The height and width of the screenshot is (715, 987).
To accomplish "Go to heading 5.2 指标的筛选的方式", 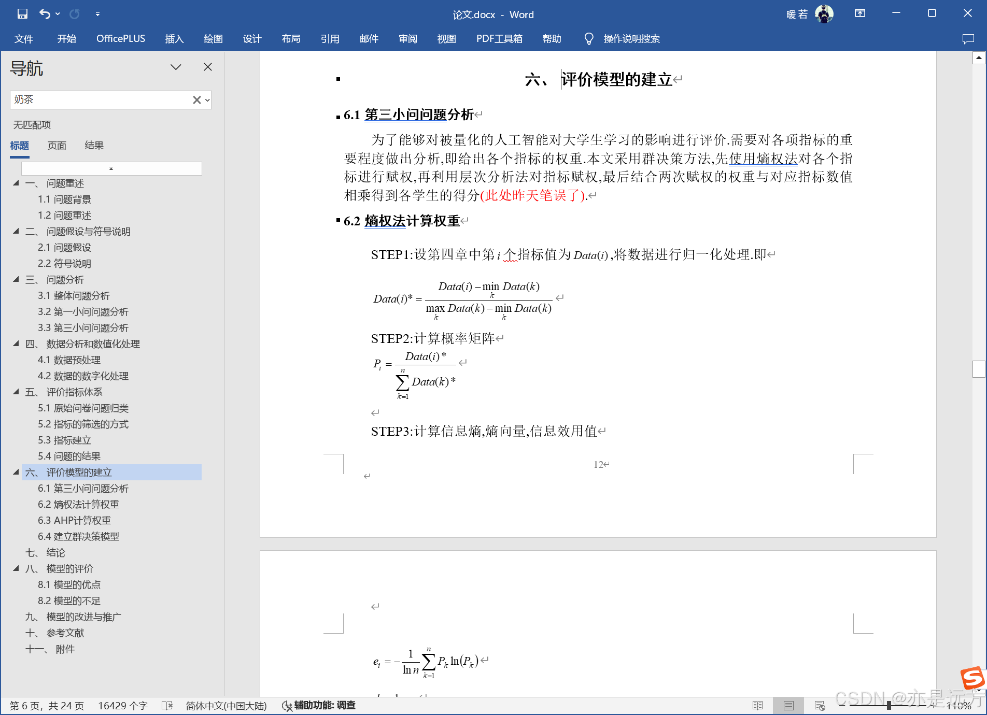I will coord(83,424).
